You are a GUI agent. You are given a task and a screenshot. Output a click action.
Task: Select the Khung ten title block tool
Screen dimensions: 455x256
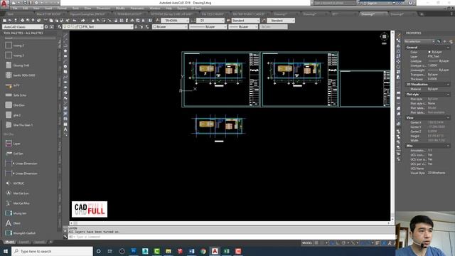(16, 213)
